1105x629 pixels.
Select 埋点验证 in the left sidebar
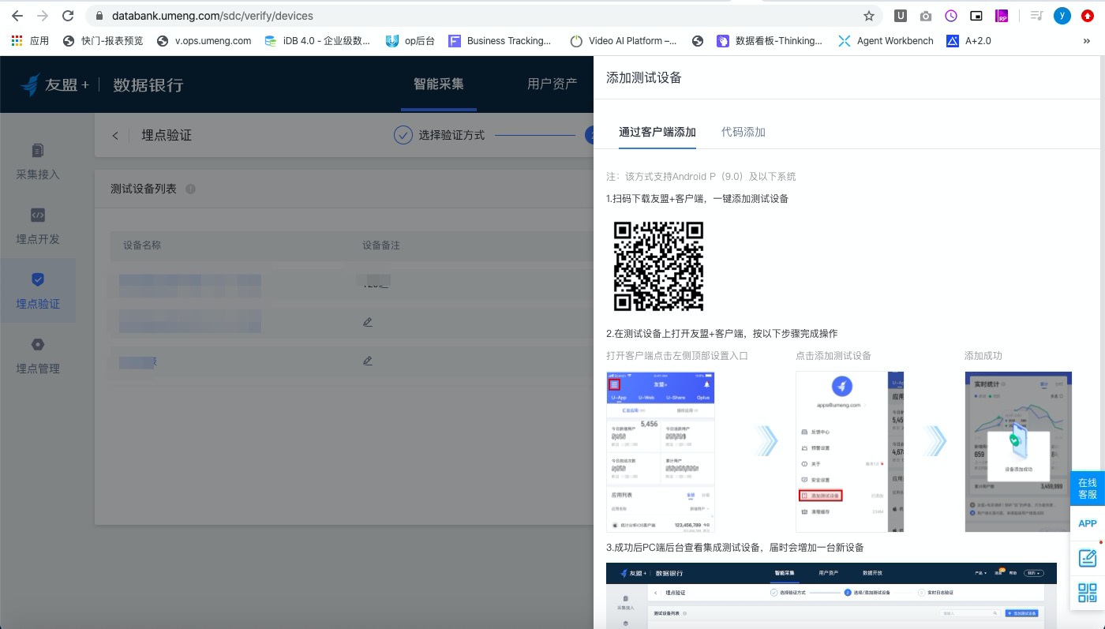[x=38, y=291]
